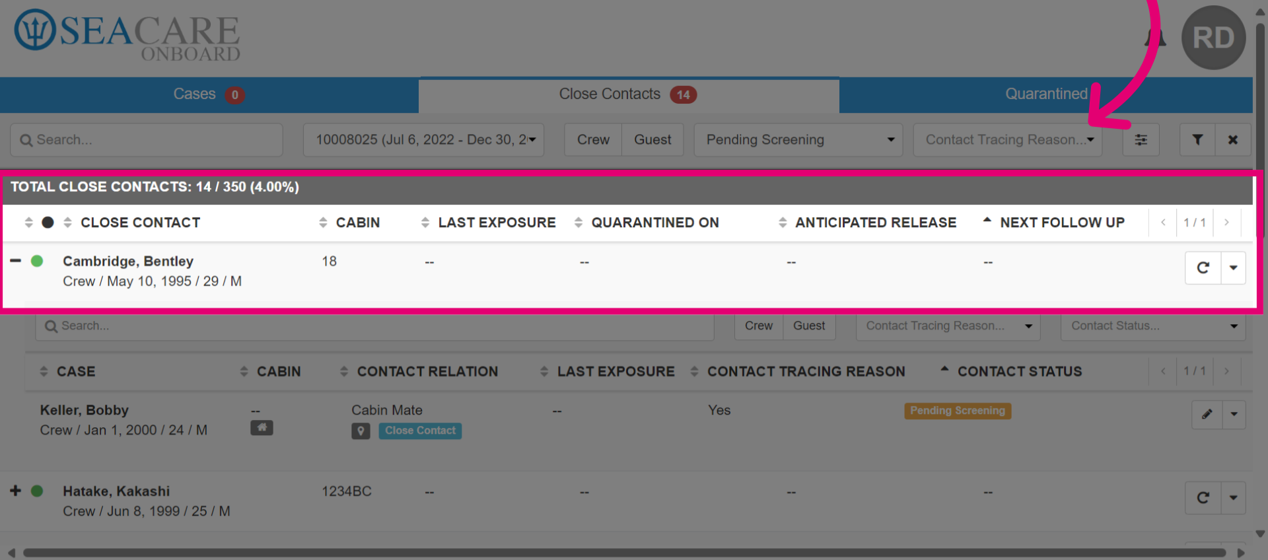Screen dimensions: 1268x560
Task: Apply filters with the funnel icon
Action: 1197,140
